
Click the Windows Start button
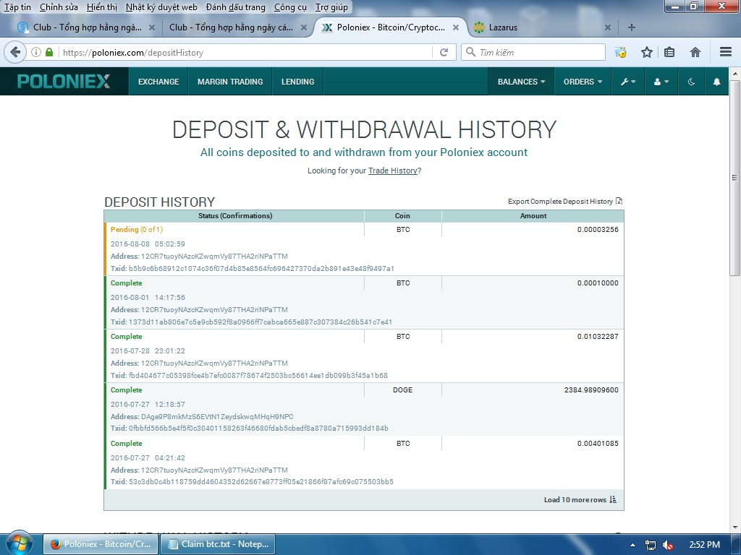pyautogui.click(x=20, y=543)
